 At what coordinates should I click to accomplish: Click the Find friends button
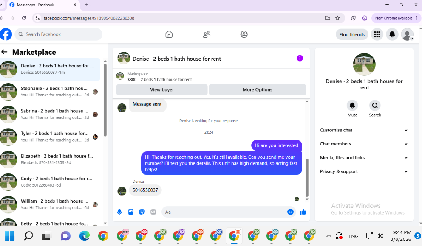pyautogui.click(x=352, y=34)
